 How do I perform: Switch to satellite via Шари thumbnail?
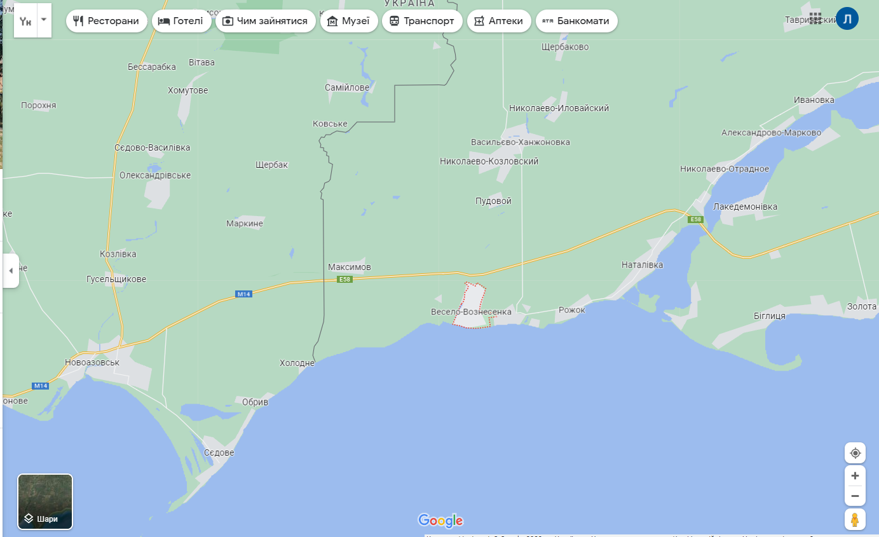[x=45, y=501]
